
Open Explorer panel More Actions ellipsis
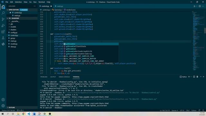coord(34,6)
